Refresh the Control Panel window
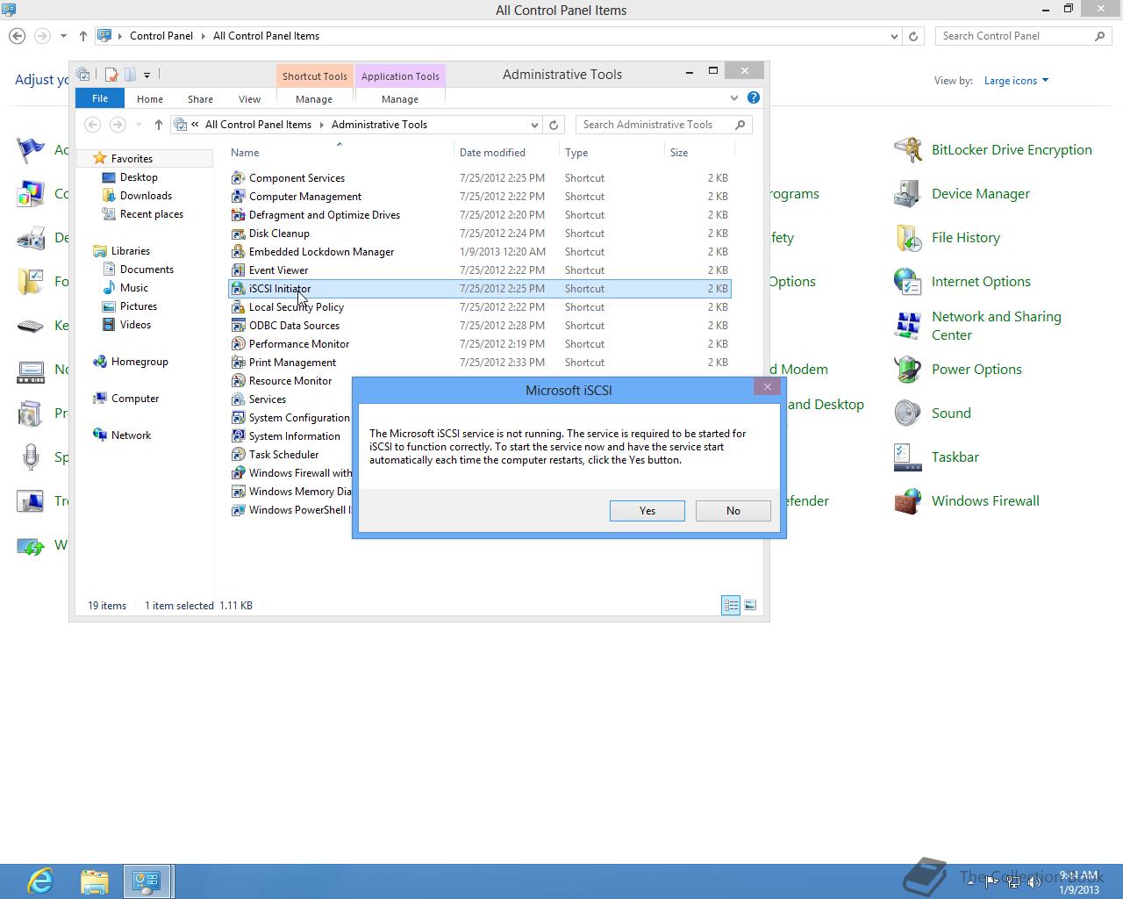 [913, 36]
